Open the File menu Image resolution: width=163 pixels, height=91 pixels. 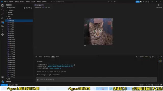tap(6, 2)
